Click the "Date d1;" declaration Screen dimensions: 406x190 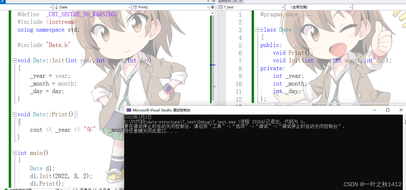[42, 168]
